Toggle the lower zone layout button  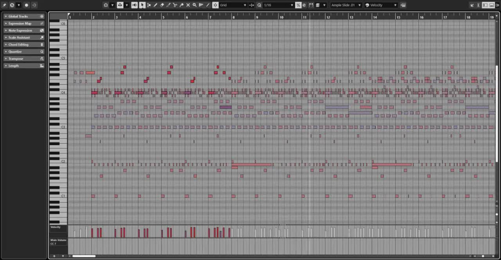pyautogui.click(x=492, y=5)
